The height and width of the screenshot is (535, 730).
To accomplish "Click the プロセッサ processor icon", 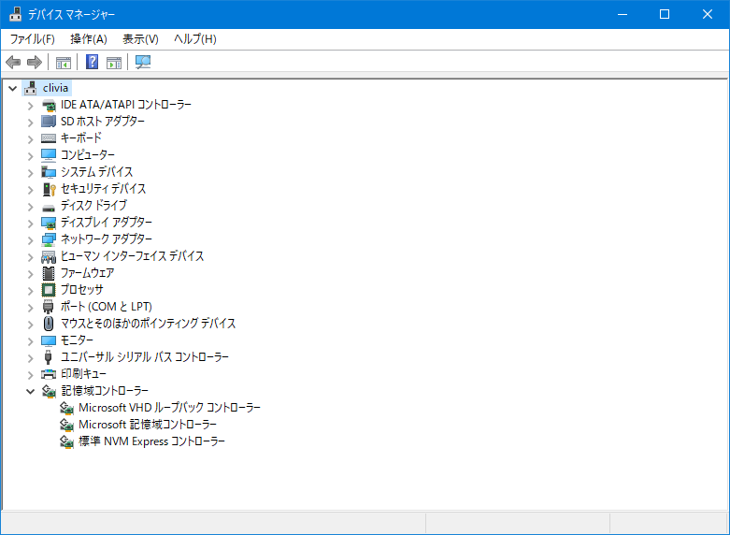I will (x=49, y=290).
